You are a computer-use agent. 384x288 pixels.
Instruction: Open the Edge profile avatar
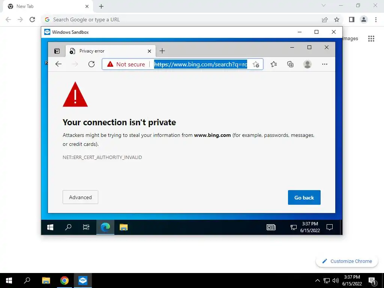pyautogui.click(x=307, y=64)
